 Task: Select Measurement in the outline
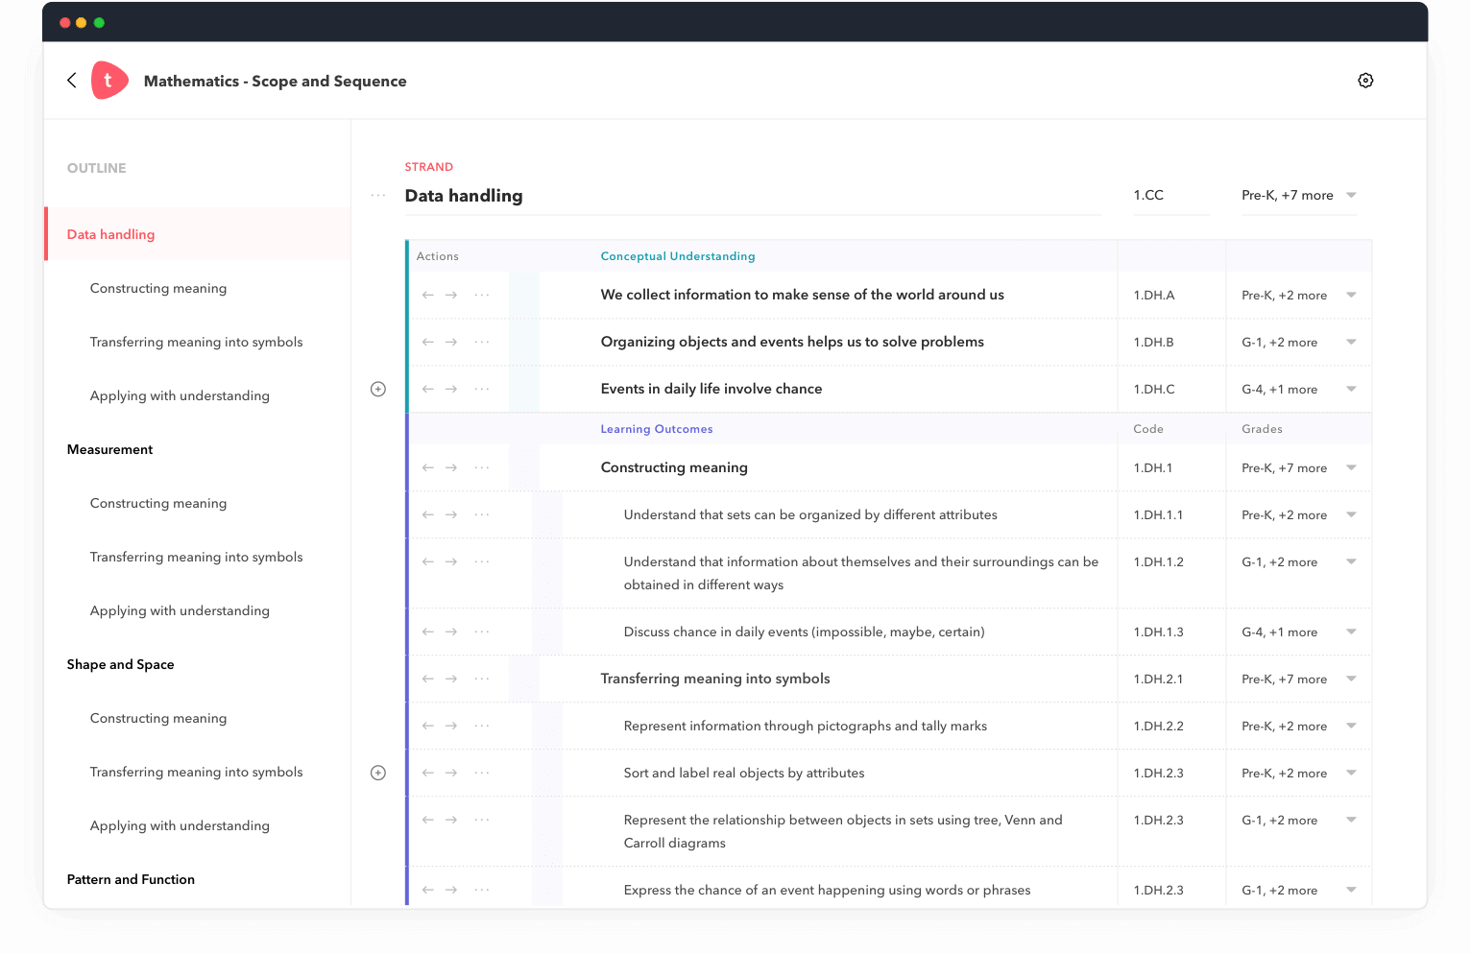pos(110,449)
